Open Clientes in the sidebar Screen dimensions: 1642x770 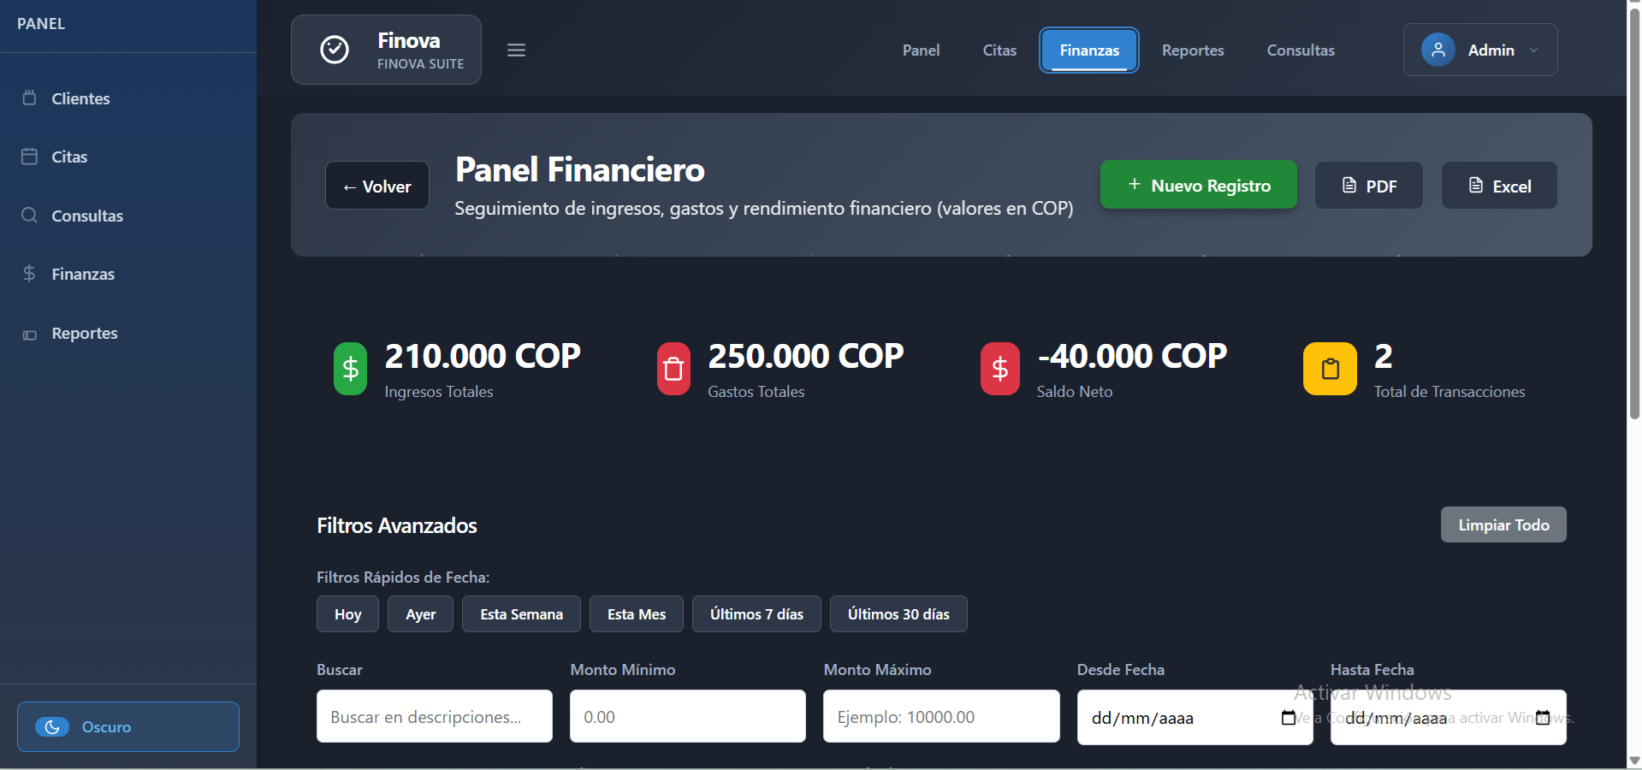pos(80,98)
